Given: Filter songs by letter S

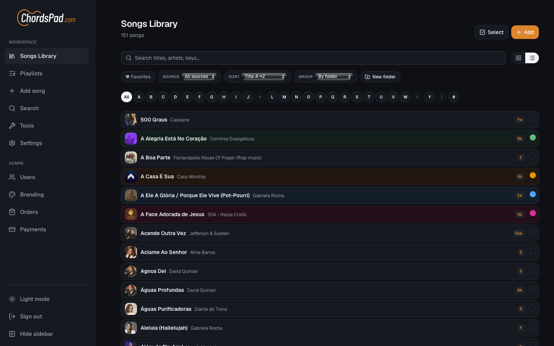Looking at the screenshot, I should [357, 97].
